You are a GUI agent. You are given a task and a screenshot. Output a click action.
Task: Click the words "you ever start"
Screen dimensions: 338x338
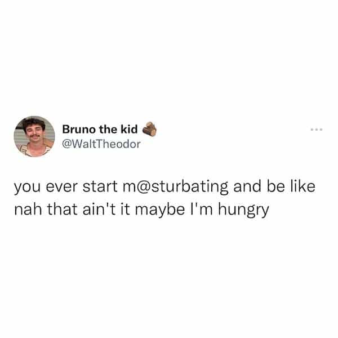click(66, 187)
